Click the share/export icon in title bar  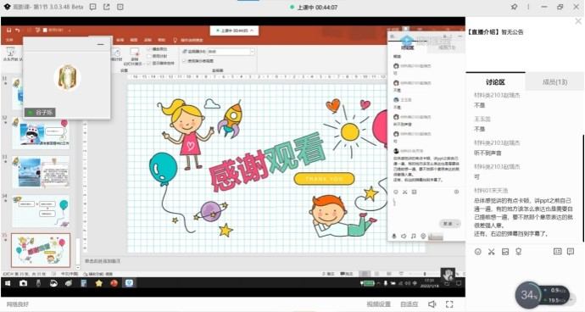107,7
